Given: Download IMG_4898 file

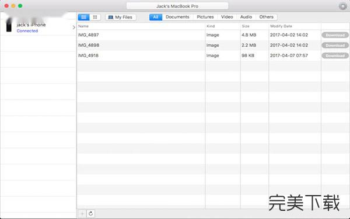Looking at the screenshot, I should pyautogui.click(x=335, y=46).
